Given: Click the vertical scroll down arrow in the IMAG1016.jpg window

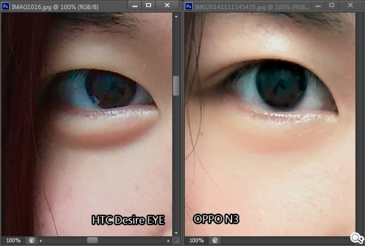Looking at the screenshot, I should tap(176, 233).
